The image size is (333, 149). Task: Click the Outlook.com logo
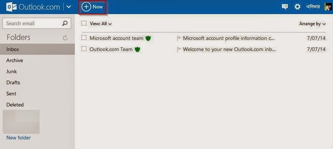[x=33, y=7]
